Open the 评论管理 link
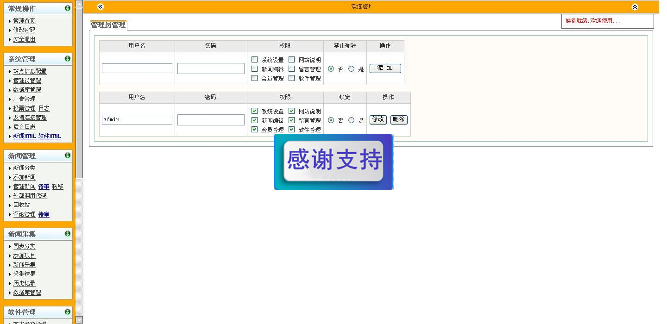The width and height of the screenshot is (667, 324). pos(24,214)
